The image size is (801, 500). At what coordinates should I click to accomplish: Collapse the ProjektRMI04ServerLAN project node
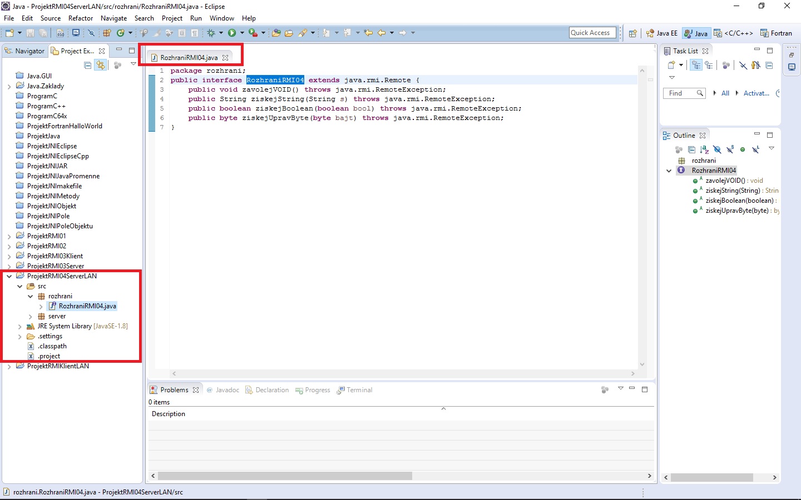[9, 276]
